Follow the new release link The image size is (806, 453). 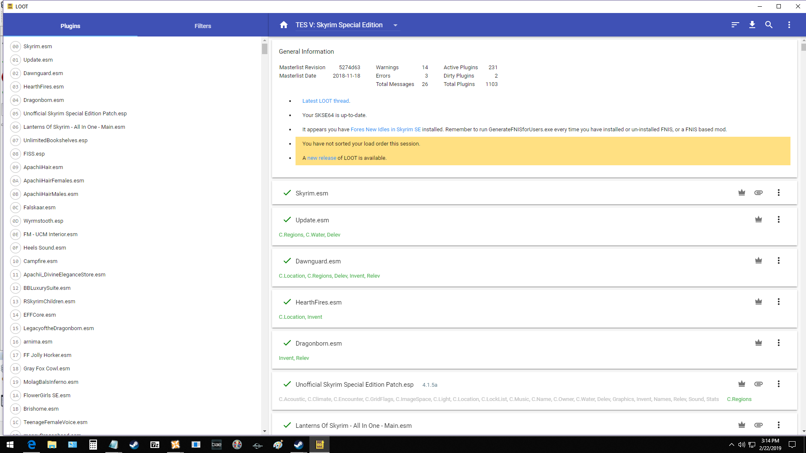coord(322,158)
